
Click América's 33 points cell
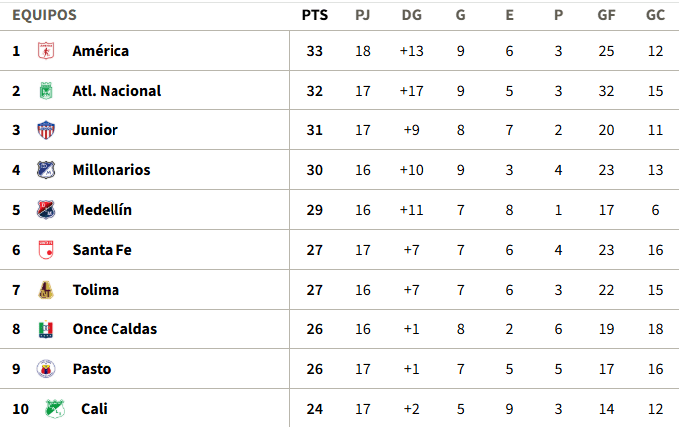tap(315, 51)
